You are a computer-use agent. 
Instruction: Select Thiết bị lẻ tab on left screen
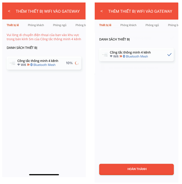[13, 25]
